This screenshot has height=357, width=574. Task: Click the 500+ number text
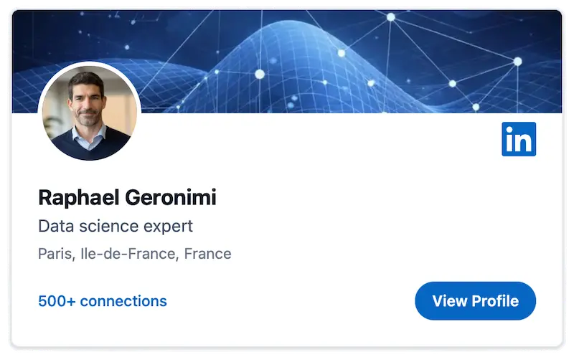tap(57, 301)
